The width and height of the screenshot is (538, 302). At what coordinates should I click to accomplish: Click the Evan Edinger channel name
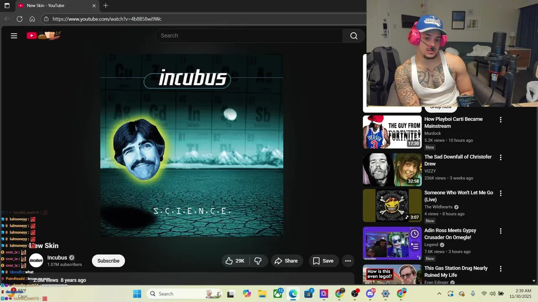point(436,282)
